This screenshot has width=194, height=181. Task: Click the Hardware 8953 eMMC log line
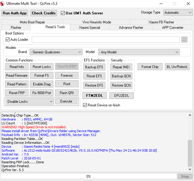point(27,119)
